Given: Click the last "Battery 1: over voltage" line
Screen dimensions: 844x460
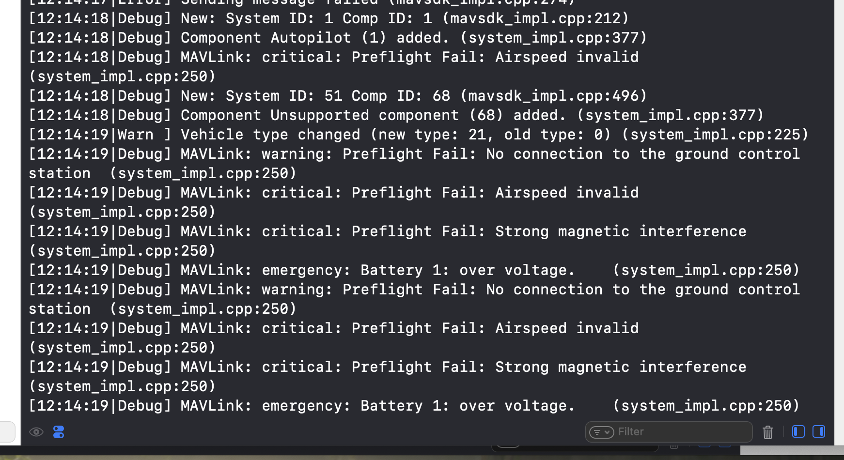Looking at the screenshot, I should click(x=414, y=406).
